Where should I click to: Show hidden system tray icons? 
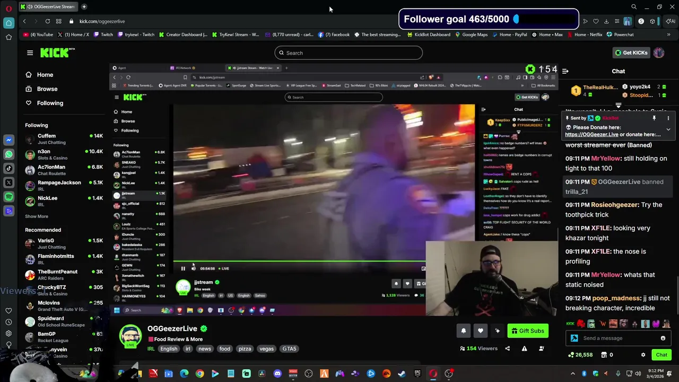coord(572,374)
